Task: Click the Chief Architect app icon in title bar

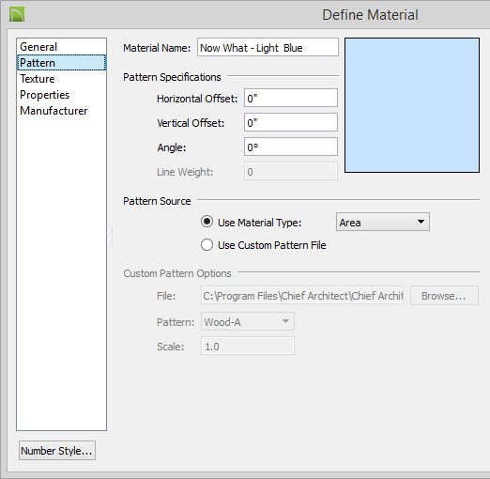Action: [17, 15]
